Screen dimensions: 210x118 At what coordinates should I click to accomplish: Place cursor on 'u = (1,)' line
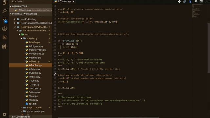pyautogui.click(x=63, y=82)
